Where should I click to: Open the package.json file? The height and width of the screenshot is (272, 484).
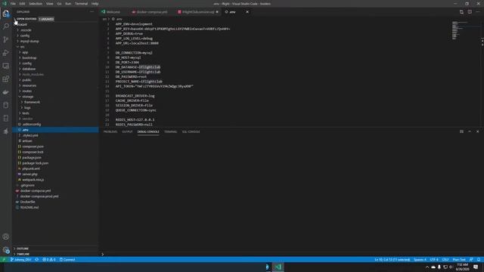click(x=32, y=158)
